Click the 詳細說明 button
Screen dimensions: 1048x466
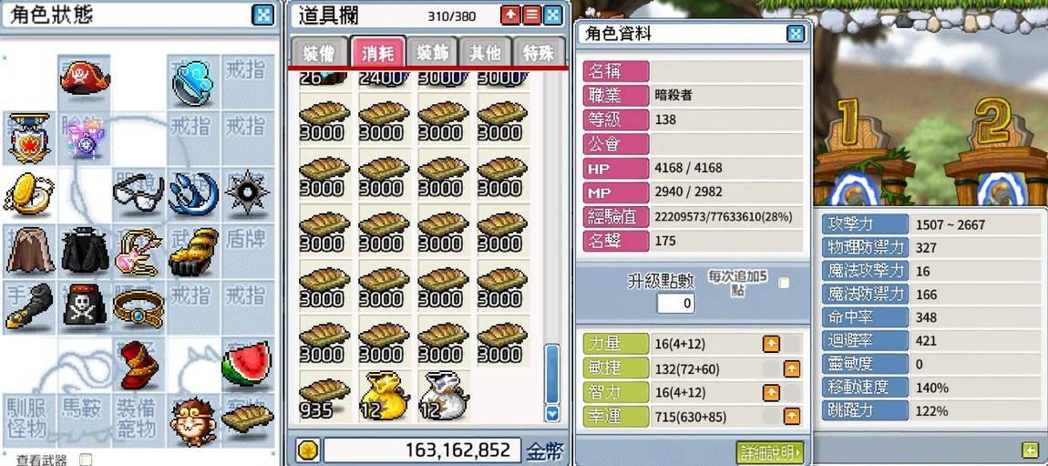coord(769,450)
